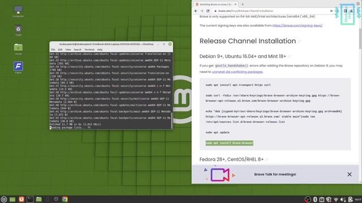This screenshot has width=362, height=203.
Task: Click the Release Channel Installation heading
Action: [x=248, y=41]
